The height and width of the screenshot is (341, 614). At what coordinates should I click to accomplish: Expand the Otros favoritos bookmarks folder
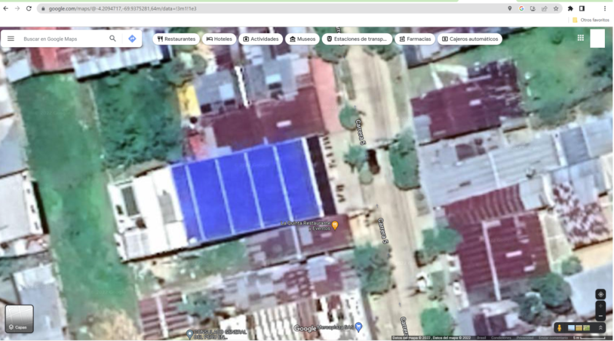click(x=590, y=20)
